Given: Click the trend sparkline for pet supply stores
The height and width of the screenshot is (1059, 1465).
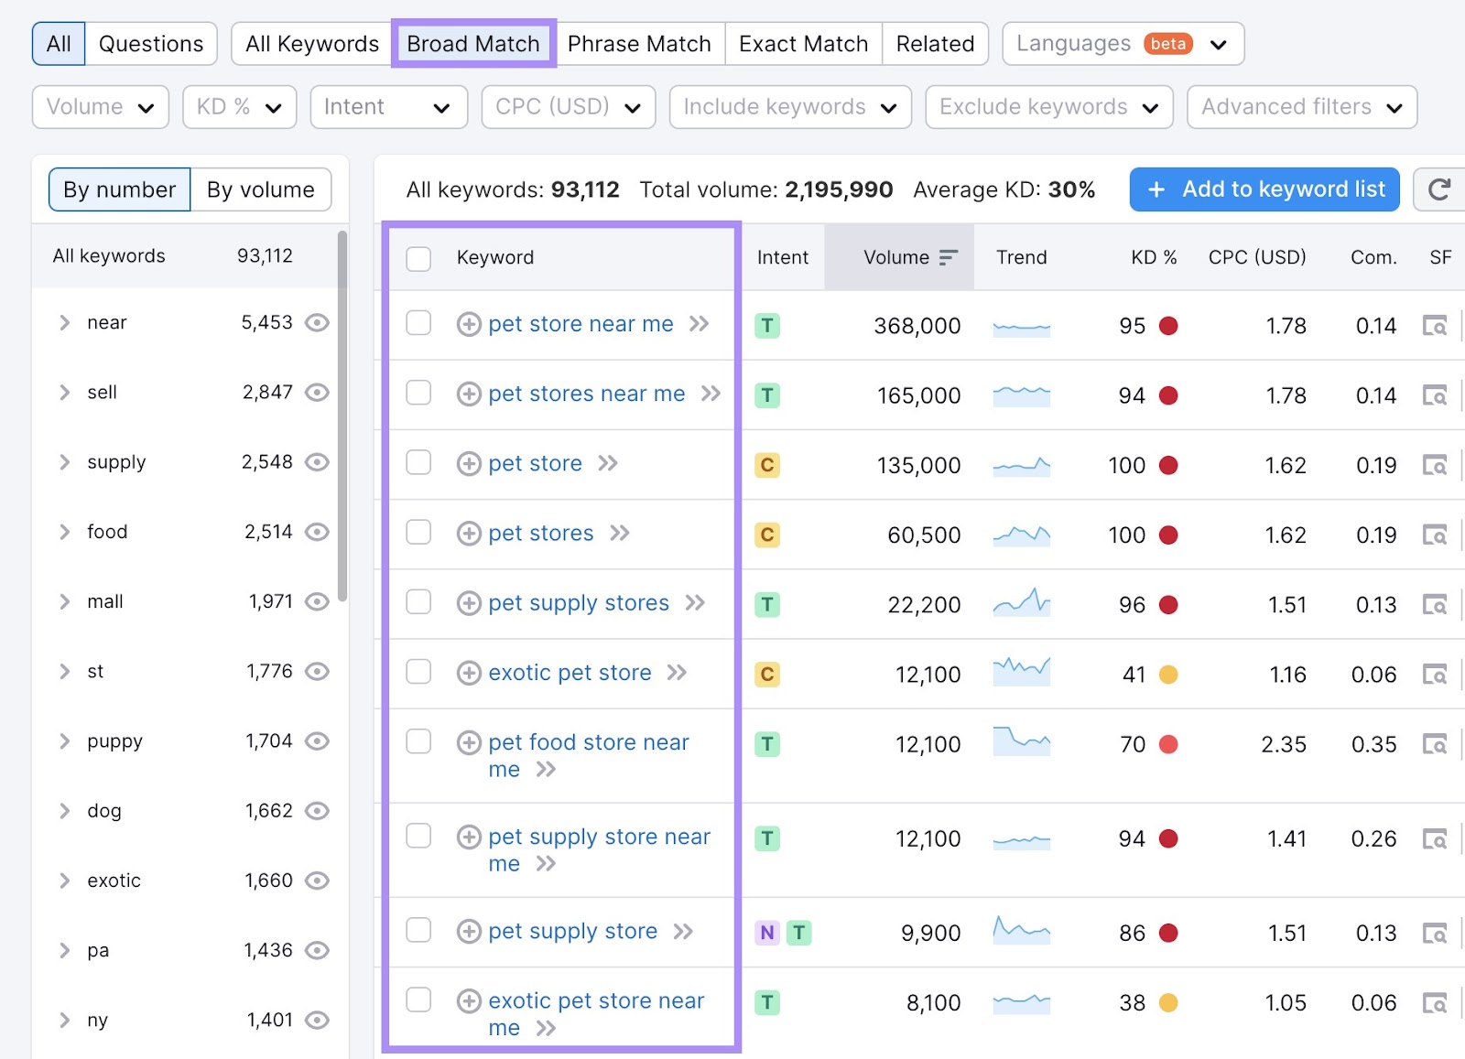Looking at the screenshot, I should (x=1021, y=603).
